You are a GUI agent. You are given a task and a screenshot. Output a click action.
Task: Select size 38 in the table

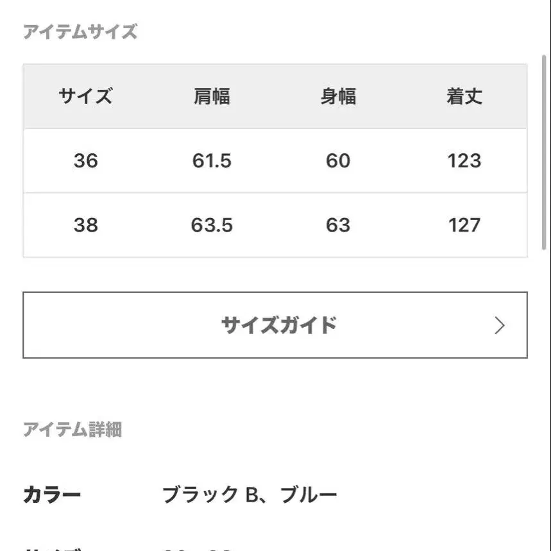click(85, 225)
